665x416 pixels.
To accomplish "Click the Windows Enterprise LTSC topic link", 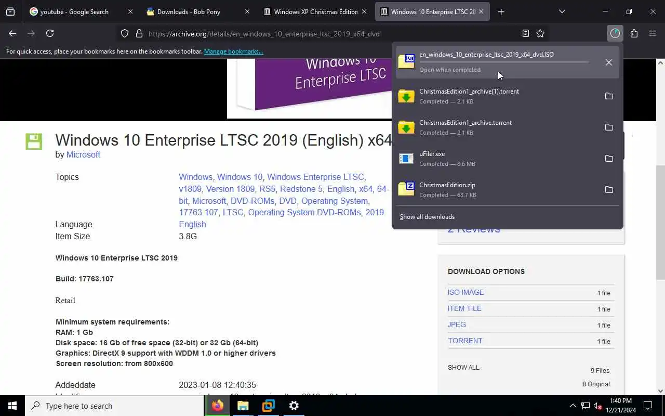I will pyautogui.click(x=315, y=177).
